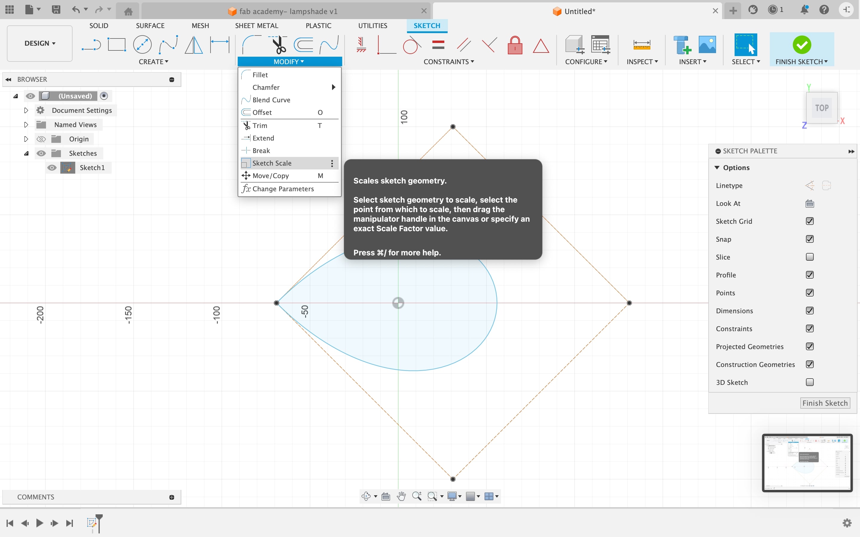Open the data panel grid icon
Image resolution: width=860 pixels, height=537 pixels.
click(10, 10)
